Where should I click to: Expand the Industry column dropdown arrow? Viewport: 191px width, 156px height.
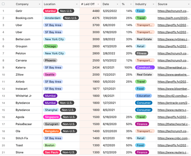(154, 4)
